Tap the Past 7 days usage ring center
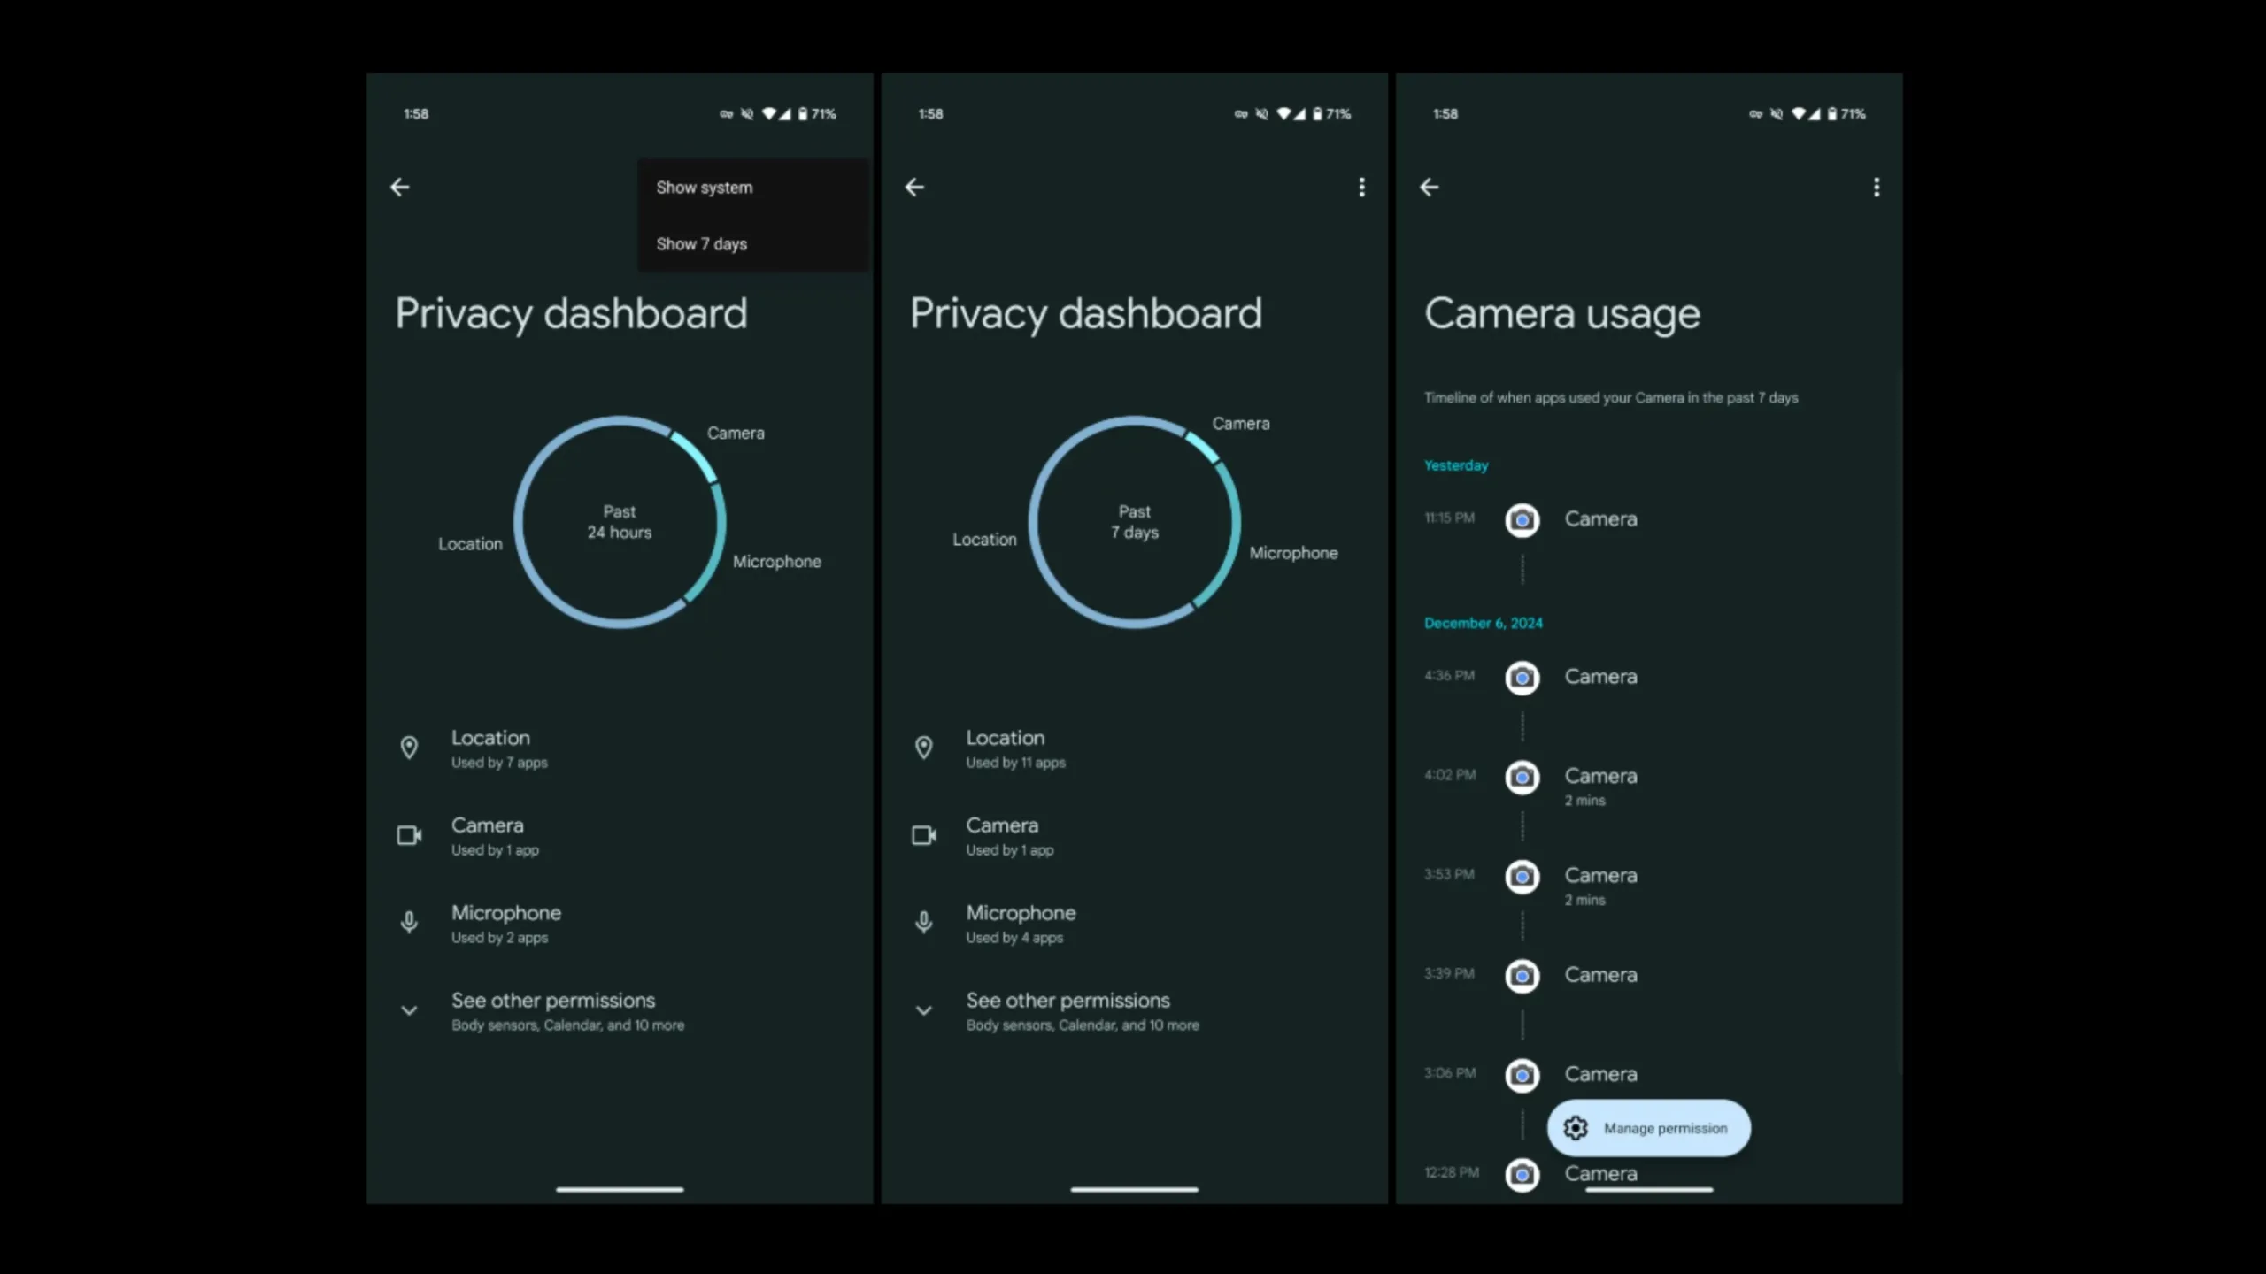 1134,522
